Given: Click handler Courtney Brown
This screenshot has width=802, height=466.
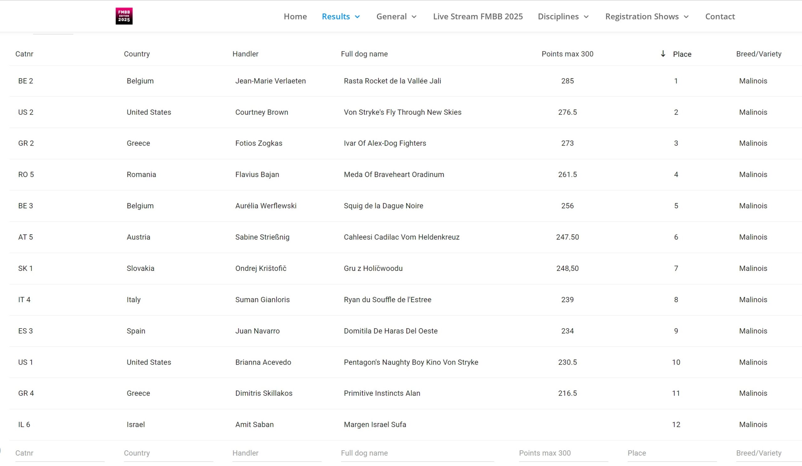Looking at the screenshot, I should (x=262, y=112).
